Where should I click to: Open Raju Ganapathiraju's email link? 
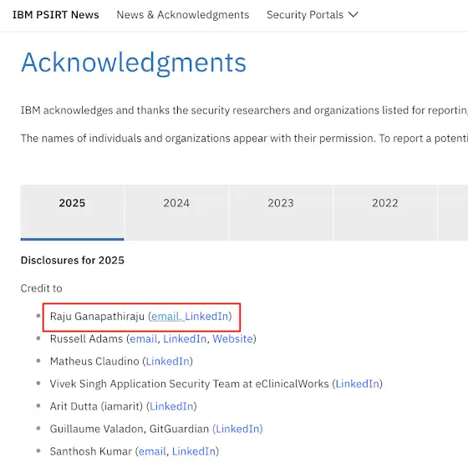[x=166, y=317]
